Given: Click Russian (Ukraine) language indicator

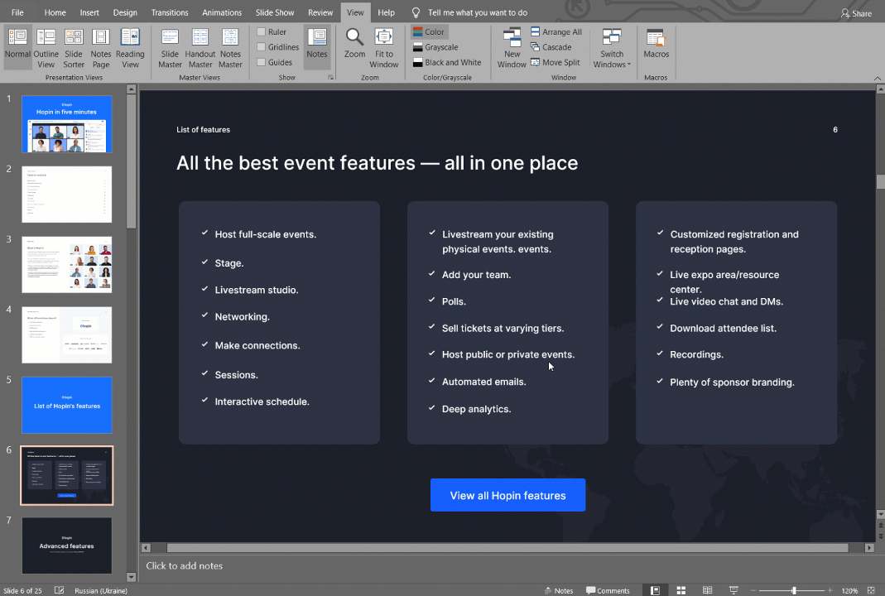Looking at the screenshot, I should click(101, 590).
